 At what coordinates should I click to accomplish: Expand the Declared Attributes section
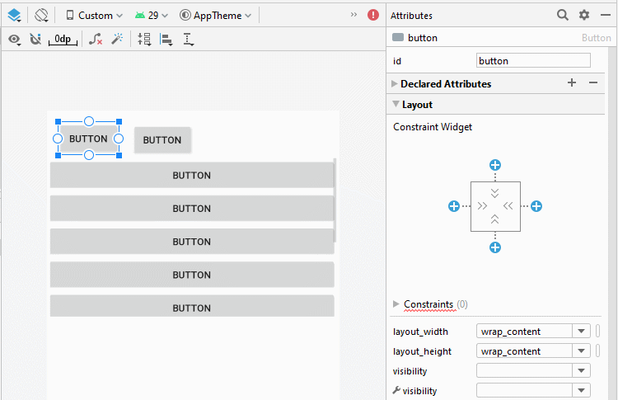[x=394, y=83]
